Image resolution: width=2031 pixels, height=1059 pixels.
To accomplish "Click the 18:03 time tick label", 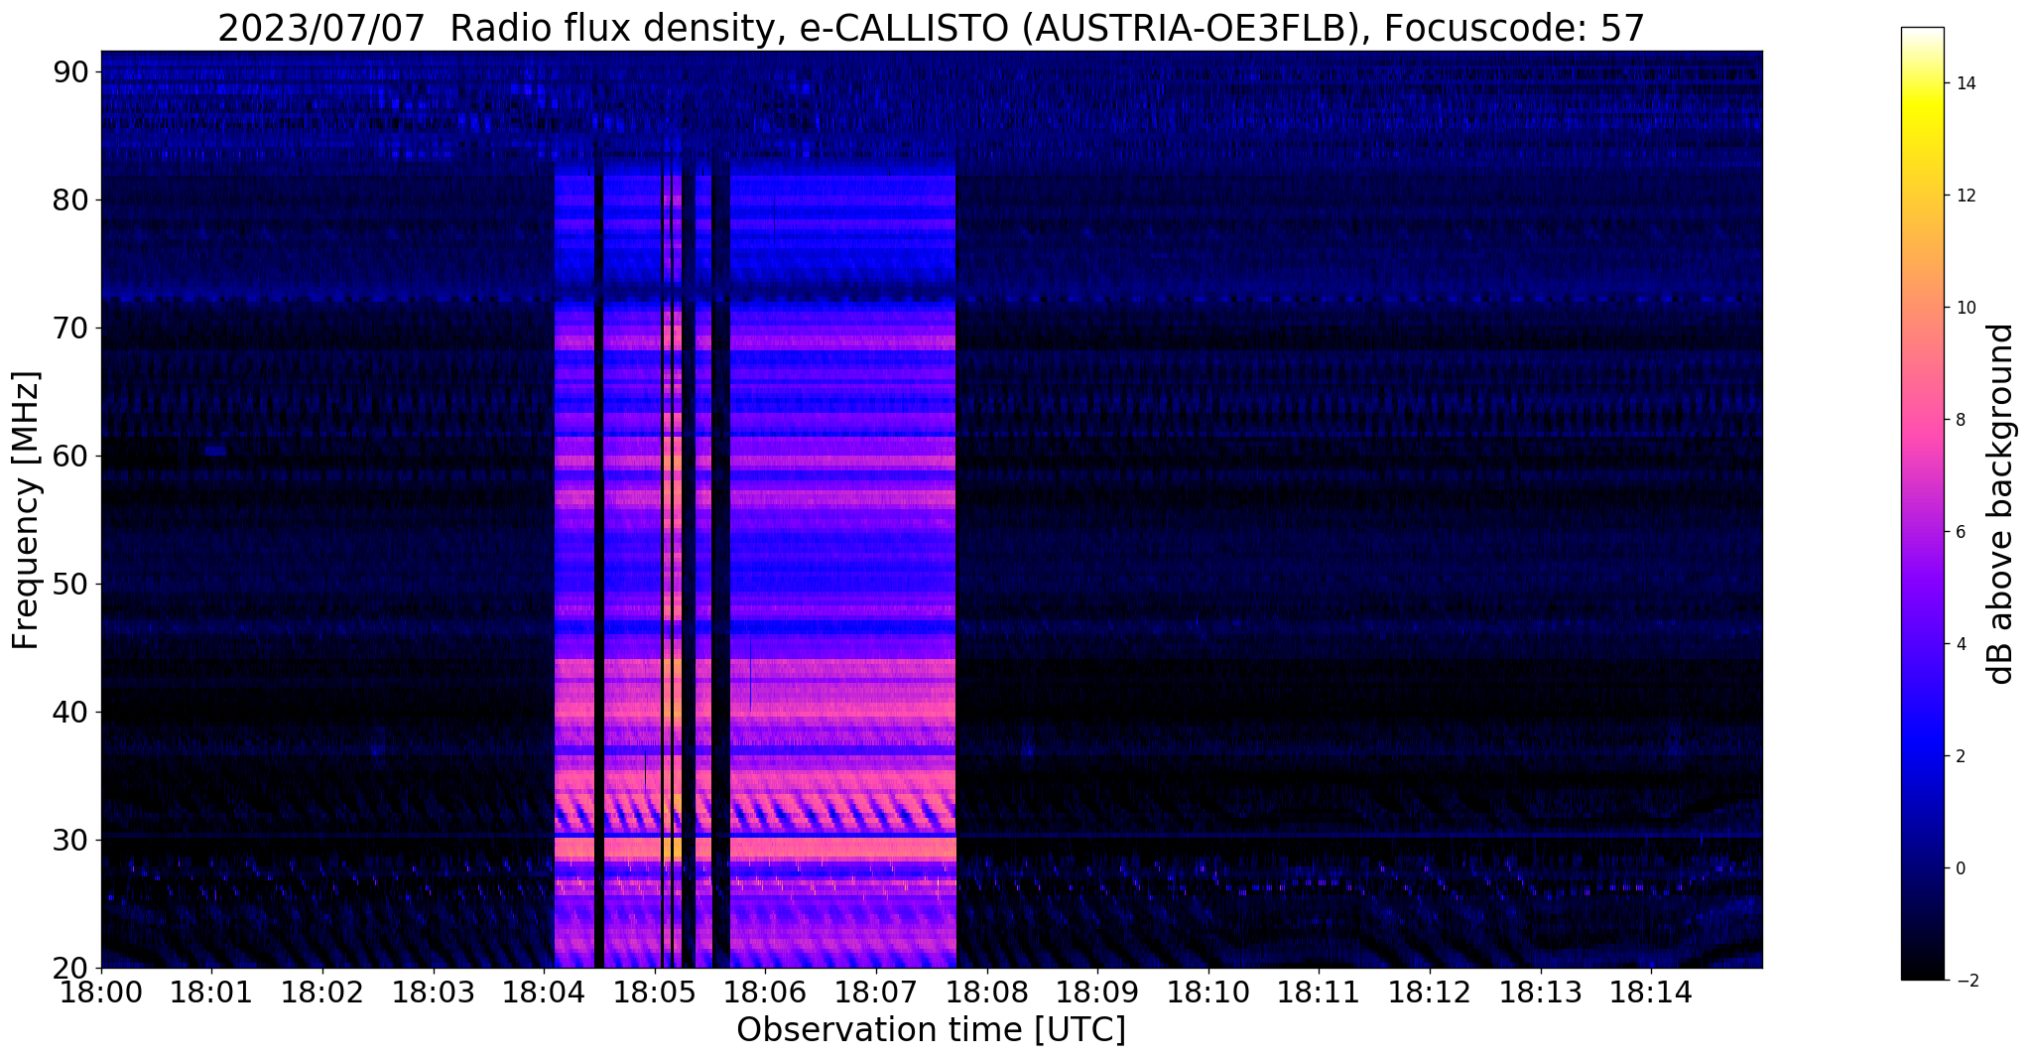I will 434,993.
